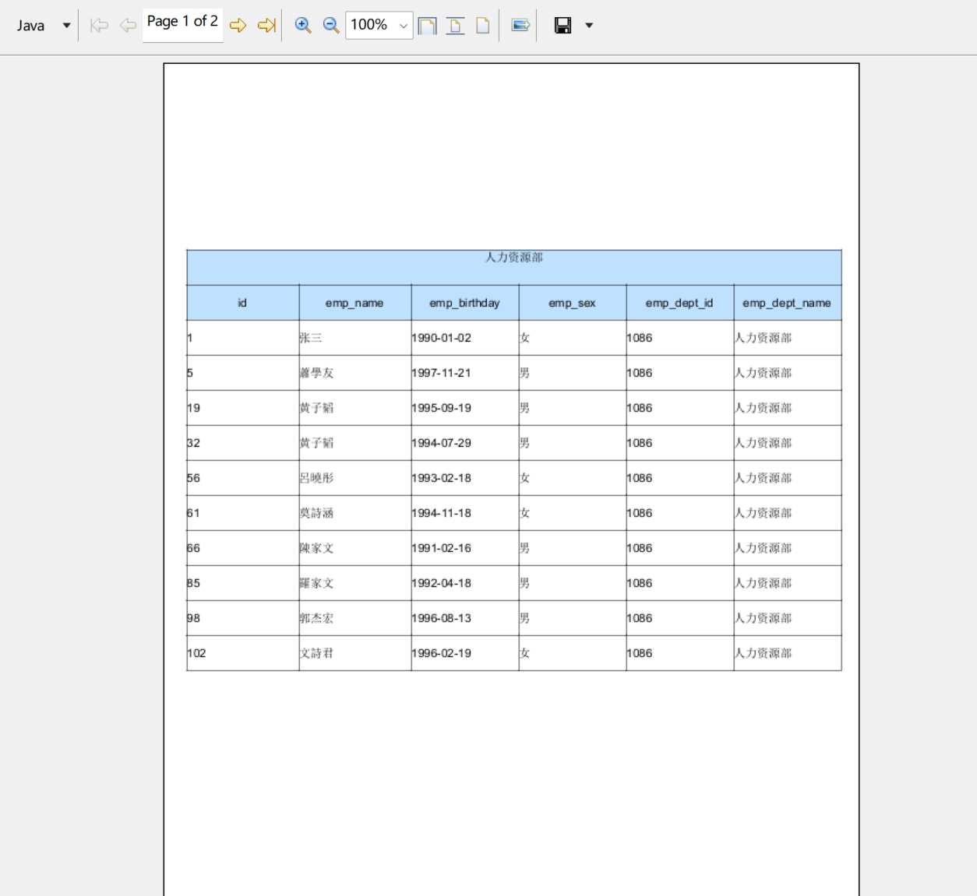
Task: Click the emp_name column header
Action: 354,303
